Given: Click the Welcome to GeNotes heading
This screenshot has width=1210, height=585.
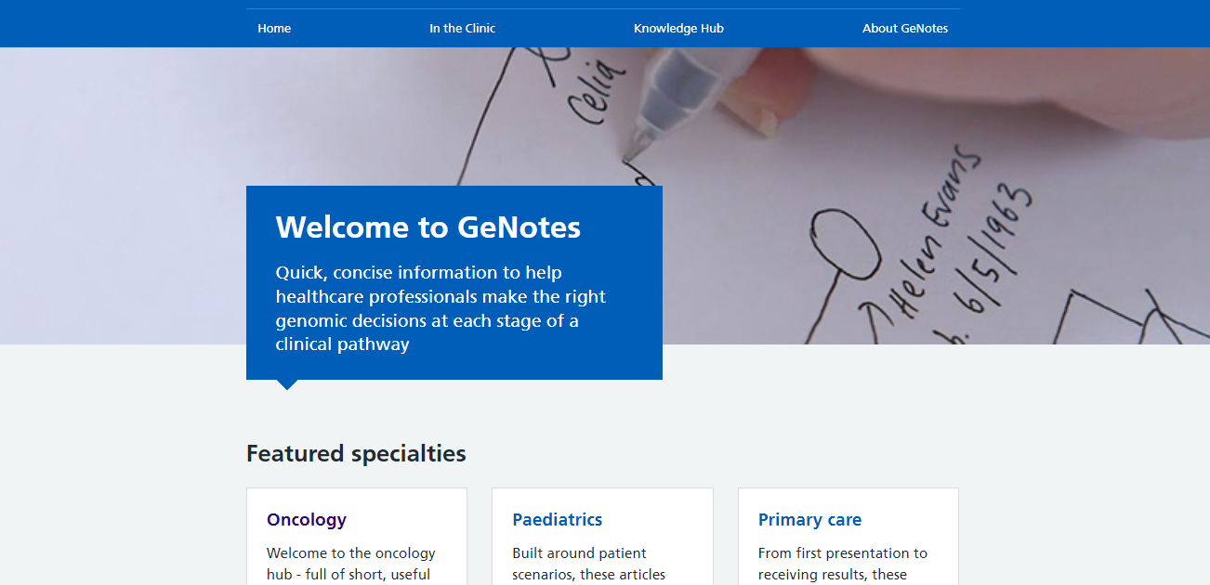Looking at the screenshot, I should coord(428,227).
